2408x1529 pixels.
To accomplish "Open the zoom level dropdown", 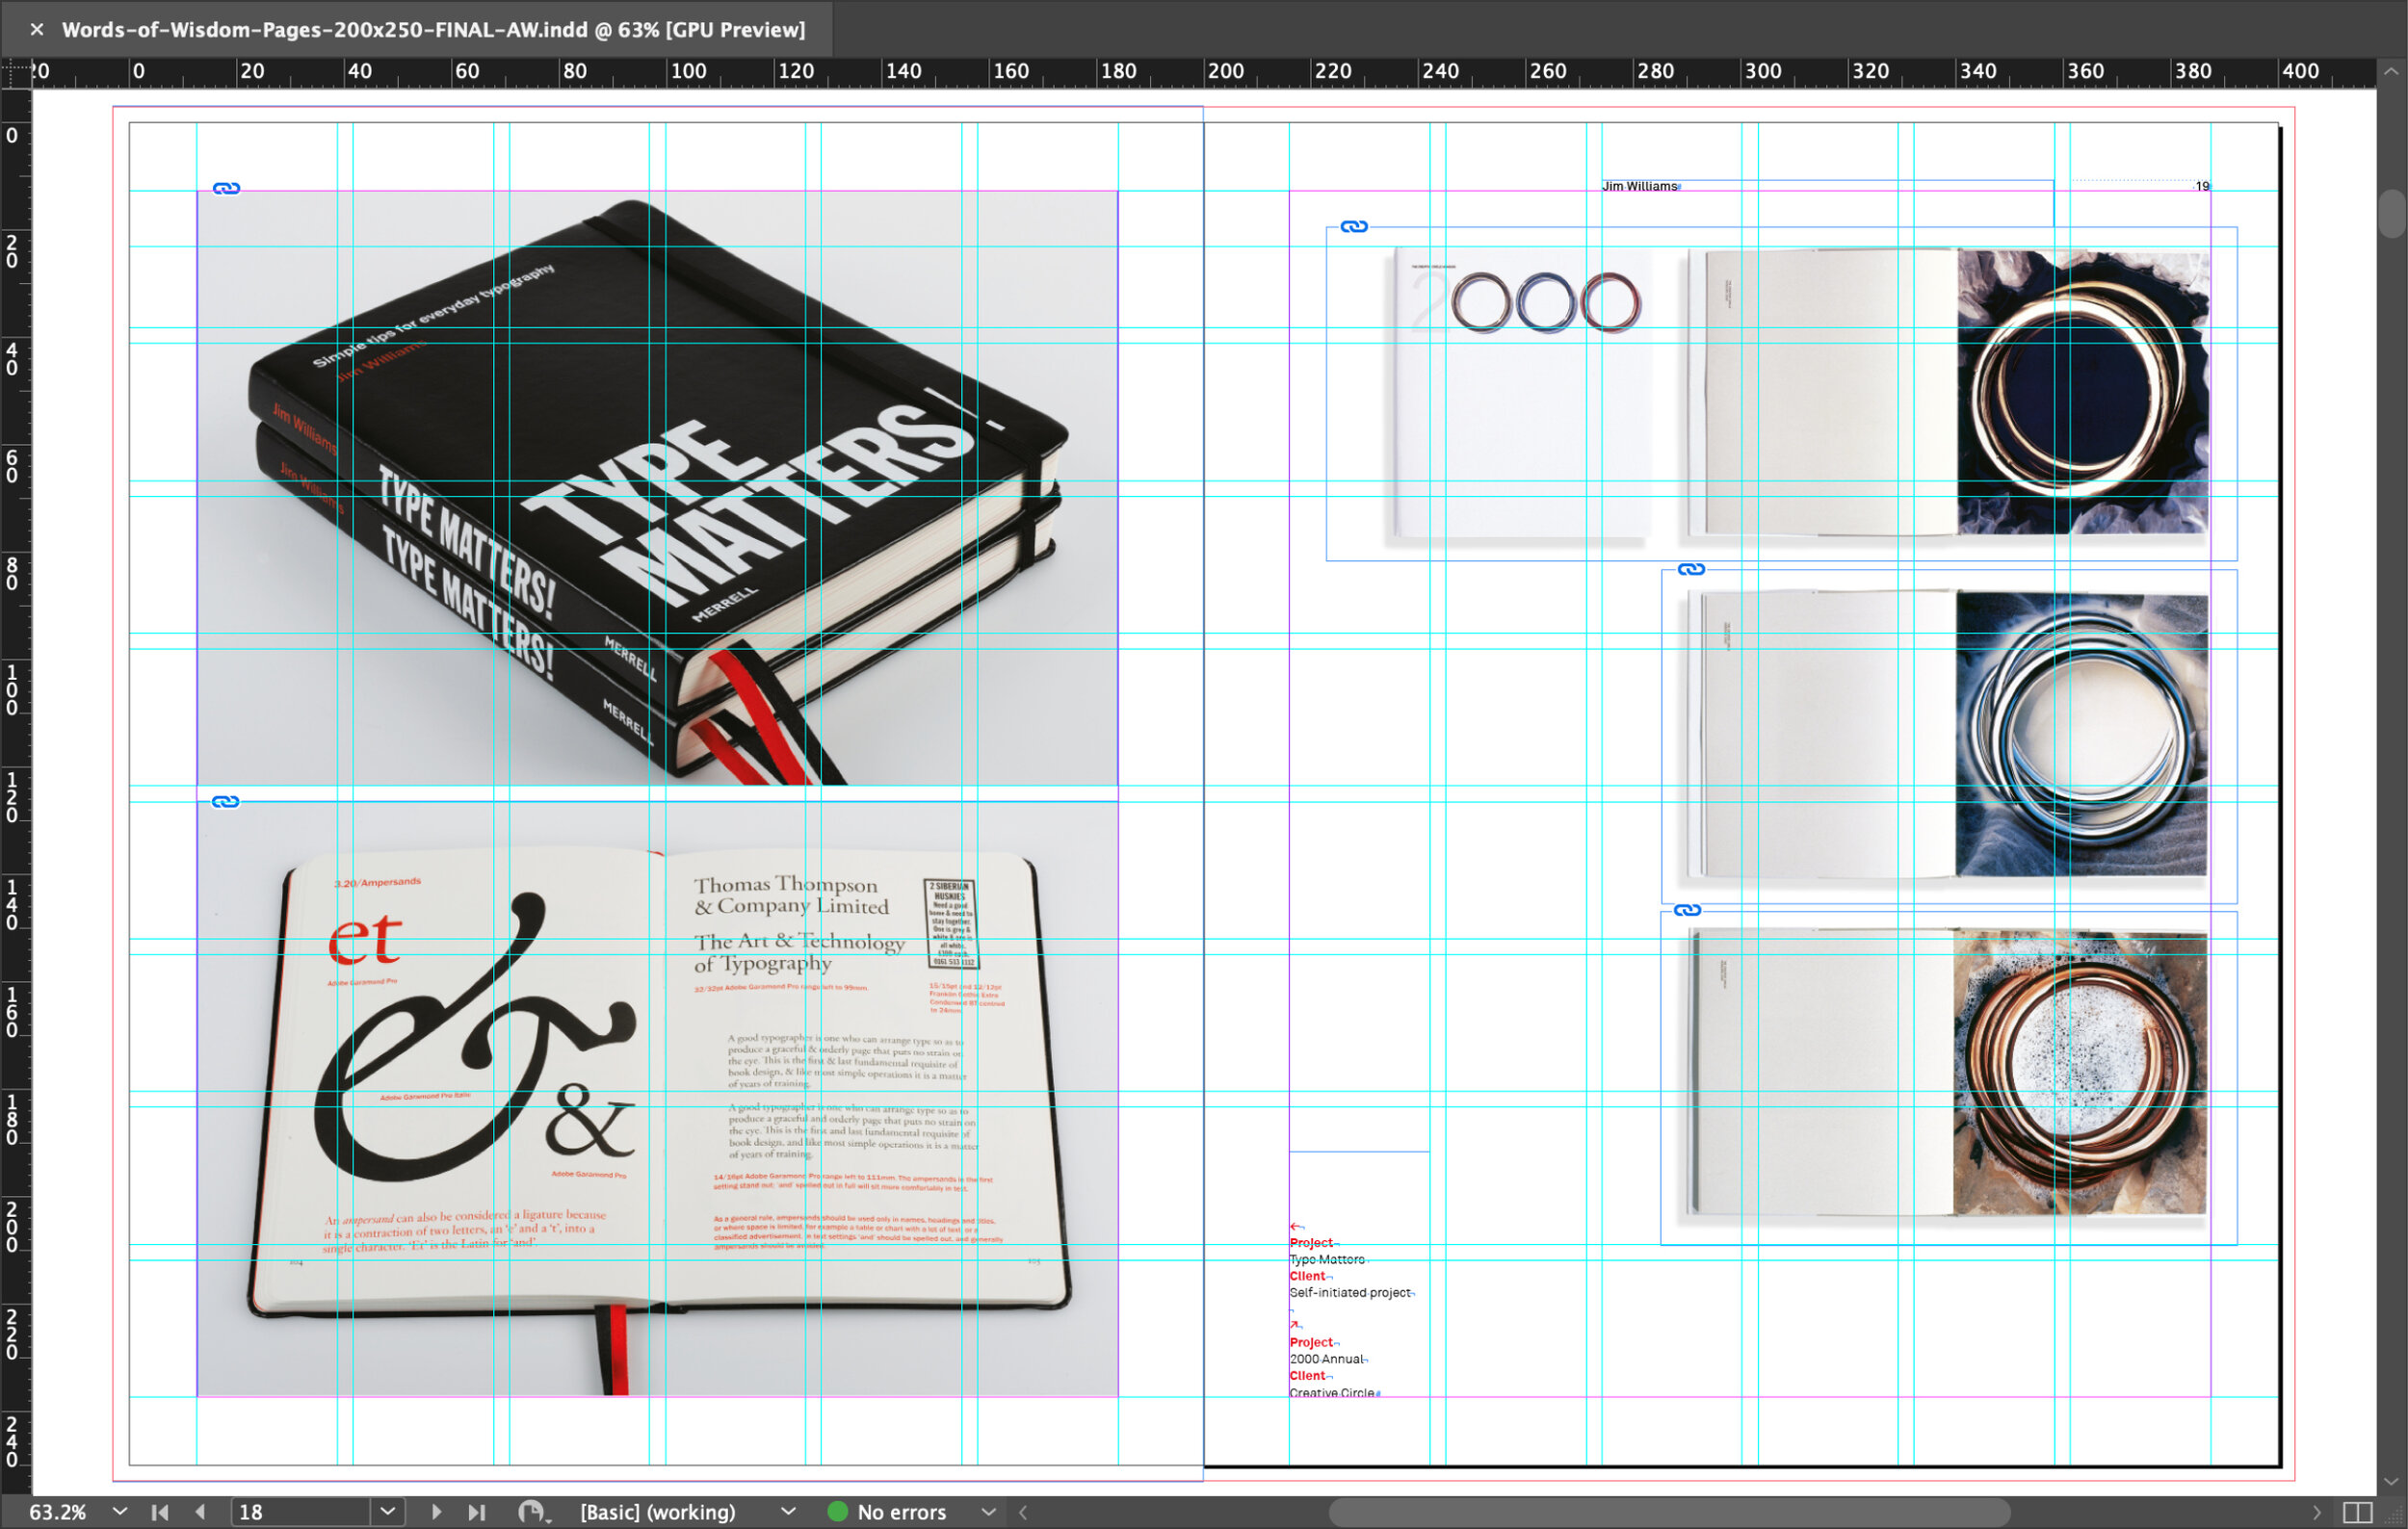I will click(x=119, y=1511).
